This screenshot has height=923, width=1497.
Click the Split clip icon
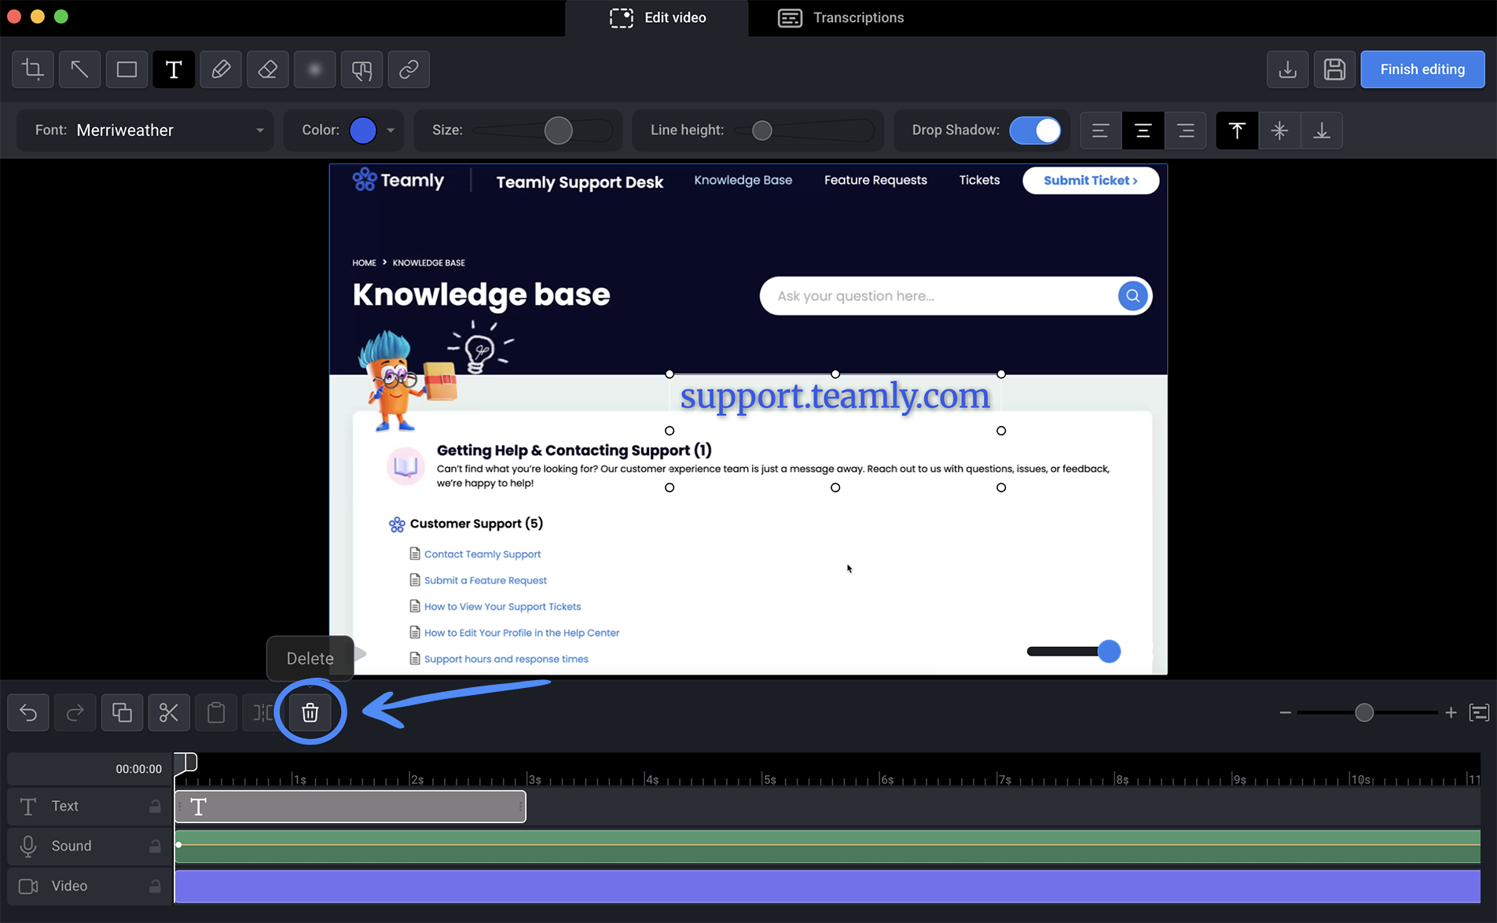pos(262,713)
